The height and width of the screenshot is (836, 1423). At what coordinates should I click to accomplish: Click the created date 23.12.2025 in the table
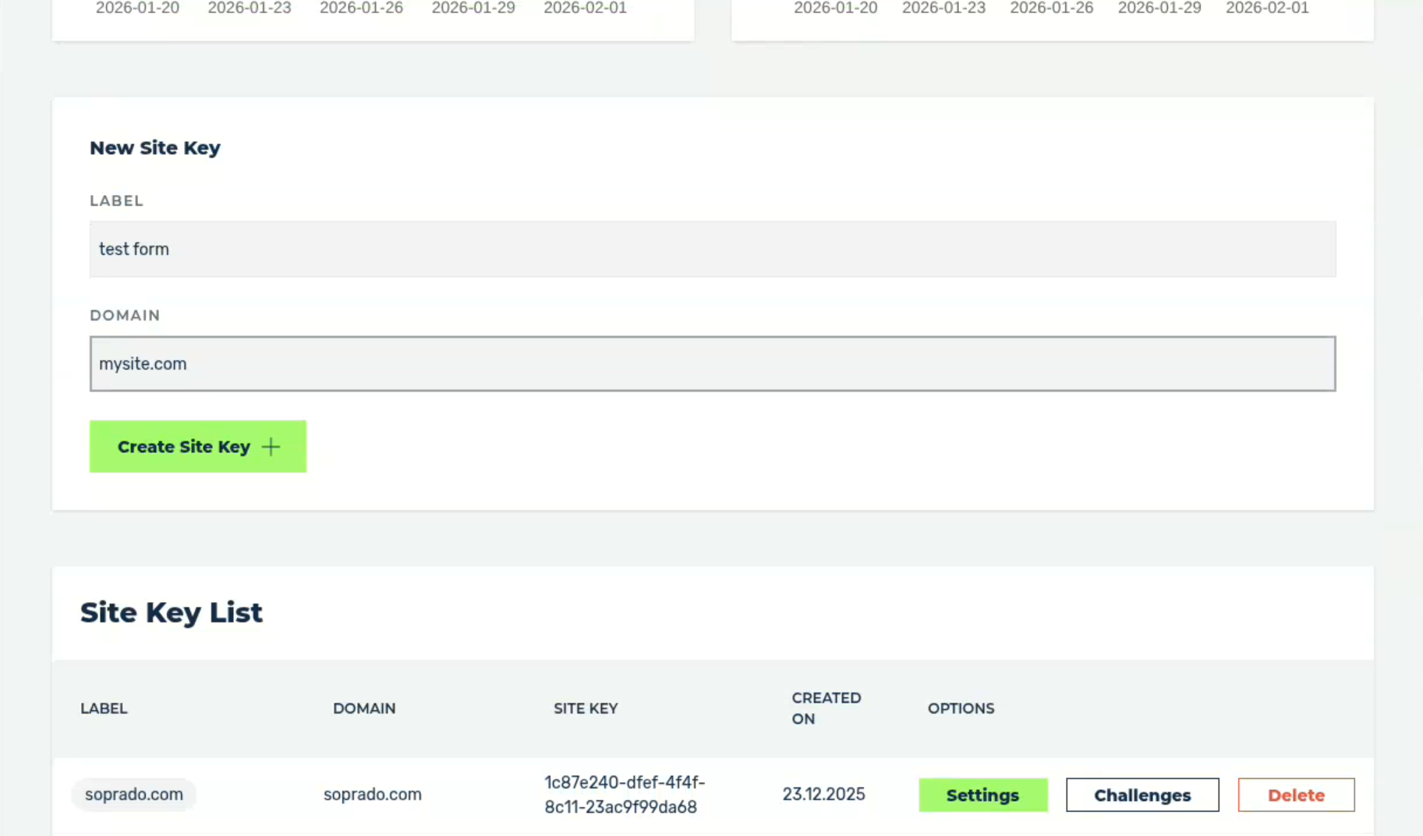[824, 794]
